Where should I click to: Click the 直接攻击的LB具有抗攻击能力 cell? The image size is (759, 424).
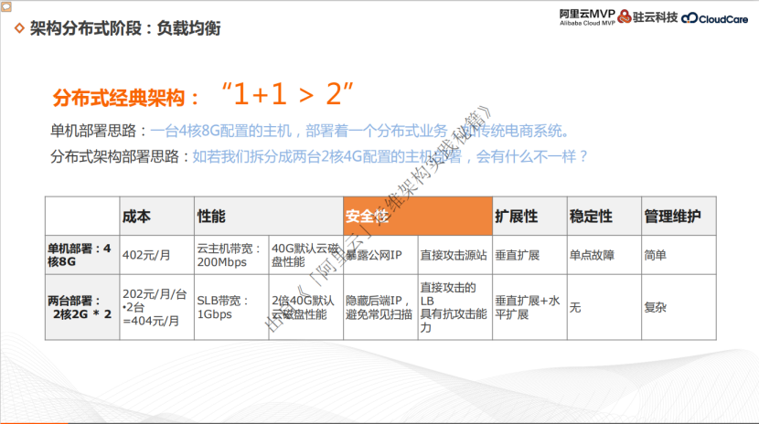(455, 307)
